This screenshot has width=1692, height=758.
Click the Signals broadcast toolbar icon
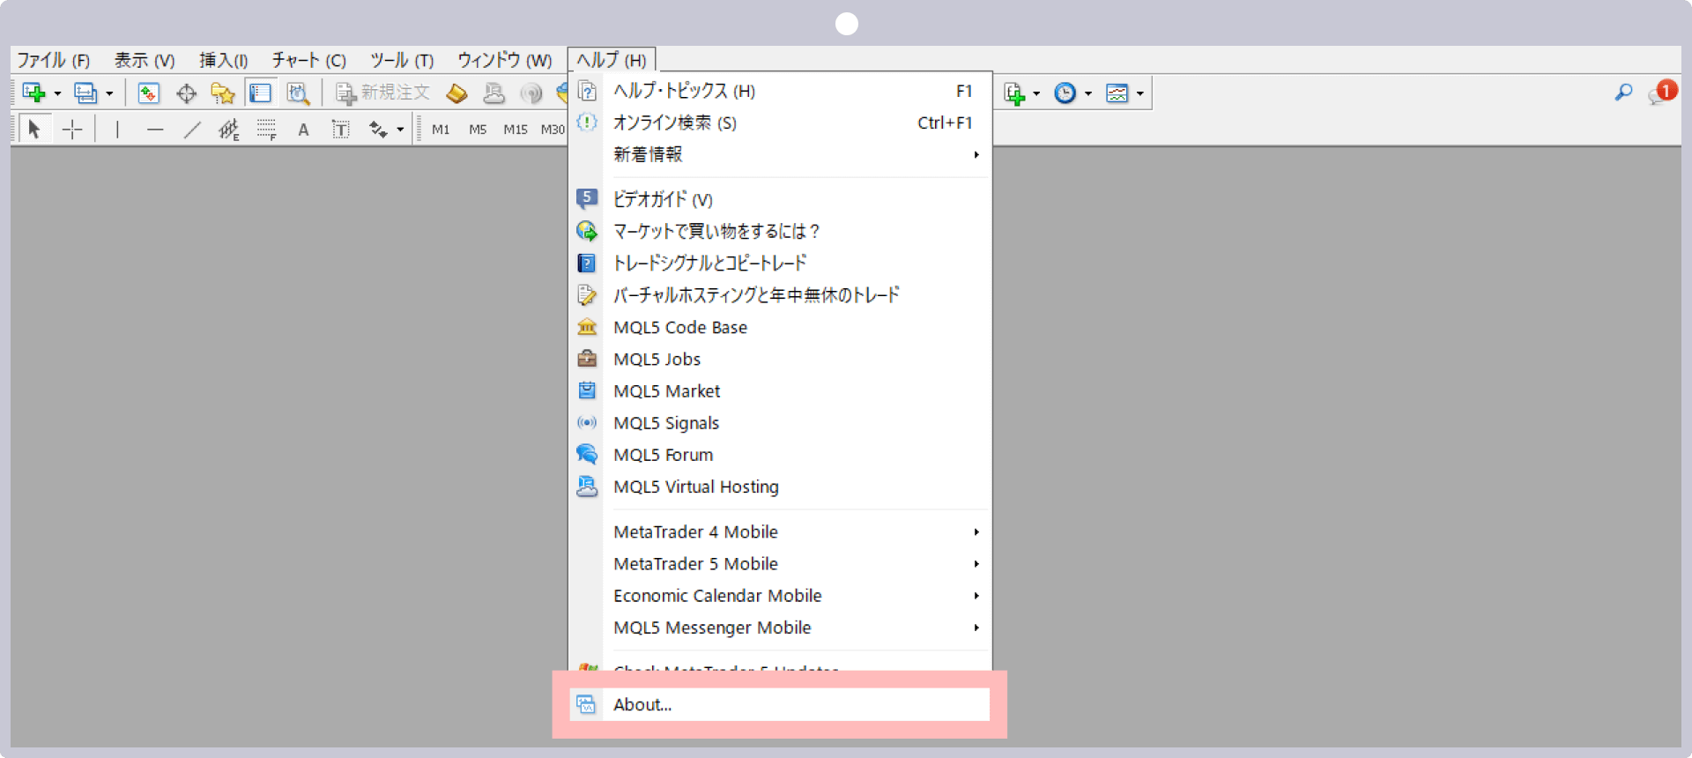click(531, 93)
